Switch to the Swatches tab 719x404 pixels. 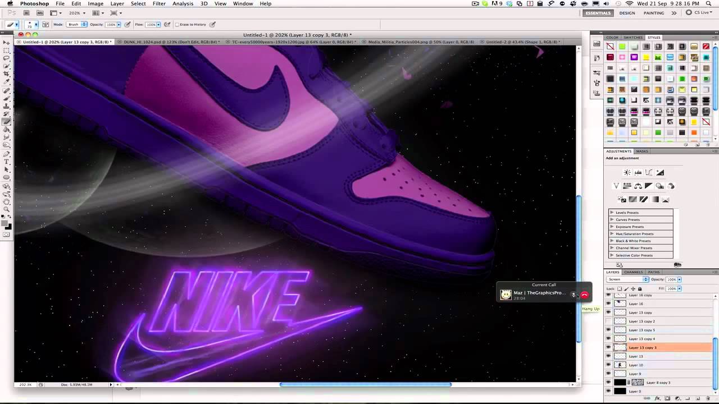tap(633, 38)
